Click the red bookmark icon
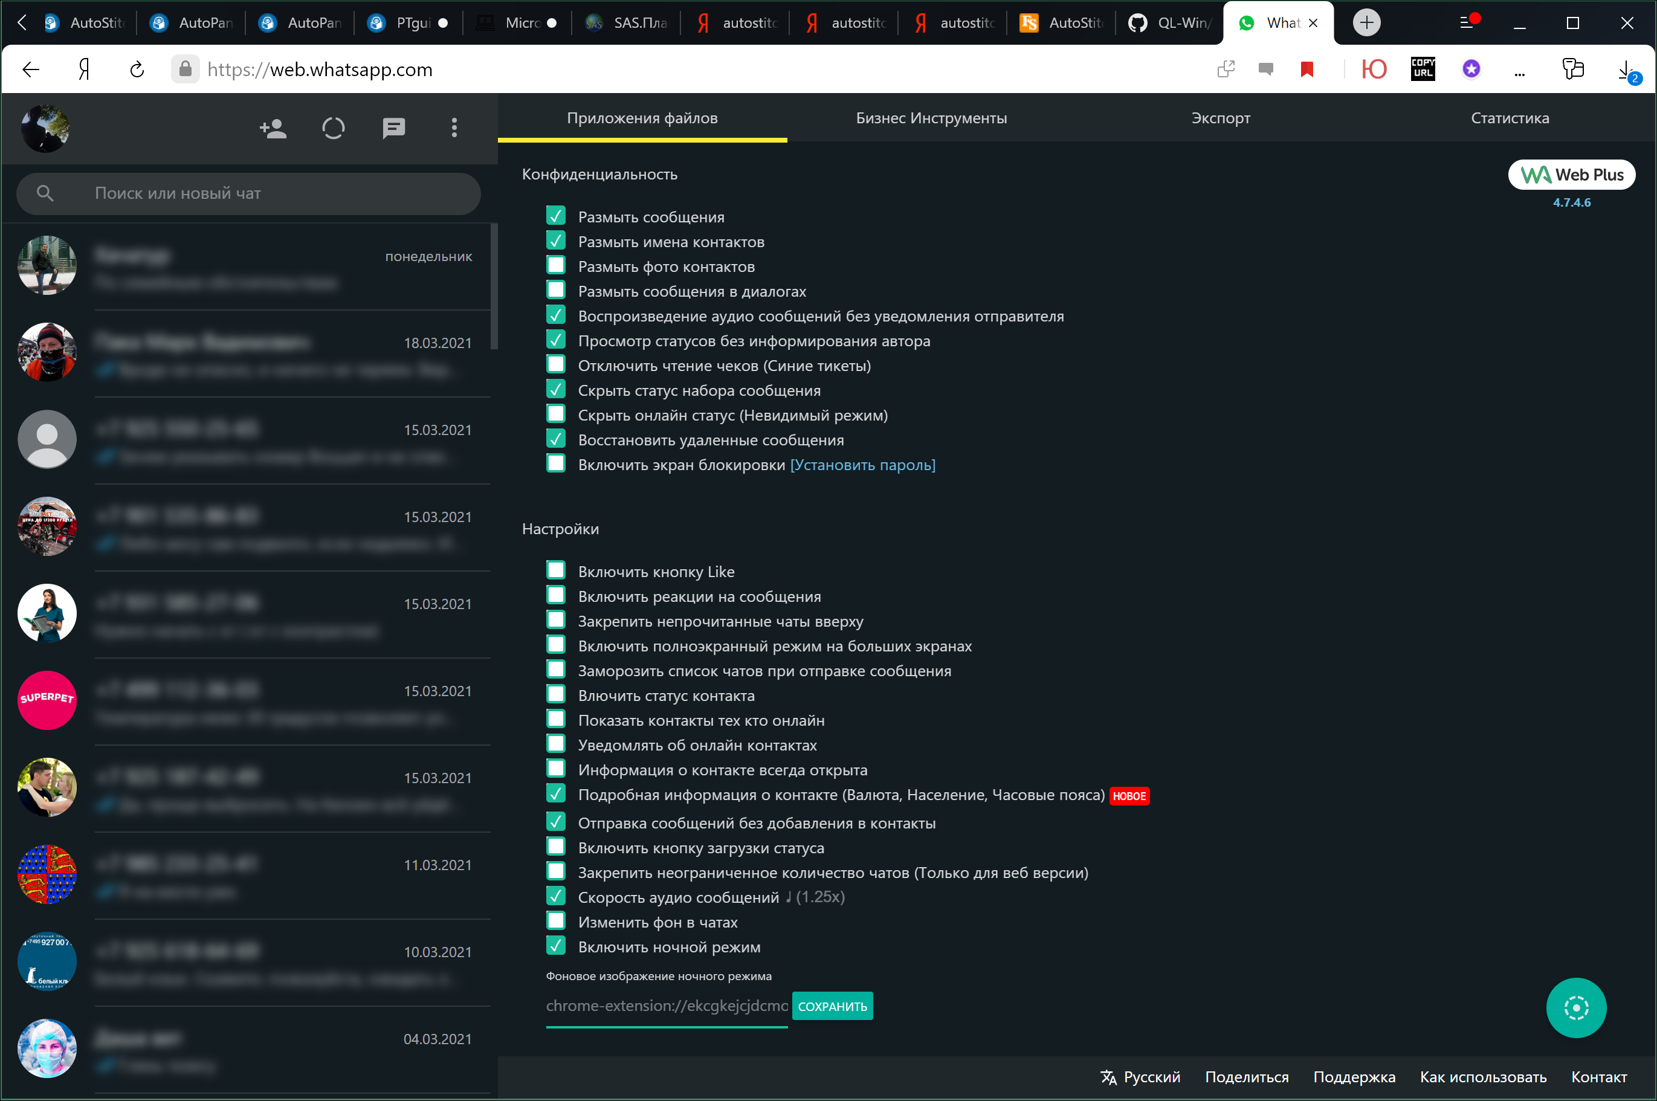 click(x=1307, y=69)
